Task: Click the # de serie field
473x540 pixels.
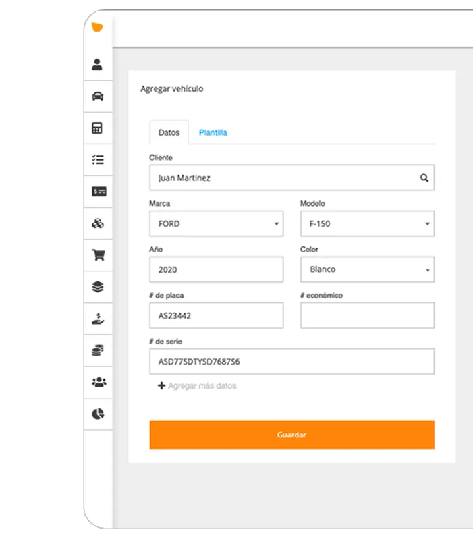Action: (x=292, y=361)
